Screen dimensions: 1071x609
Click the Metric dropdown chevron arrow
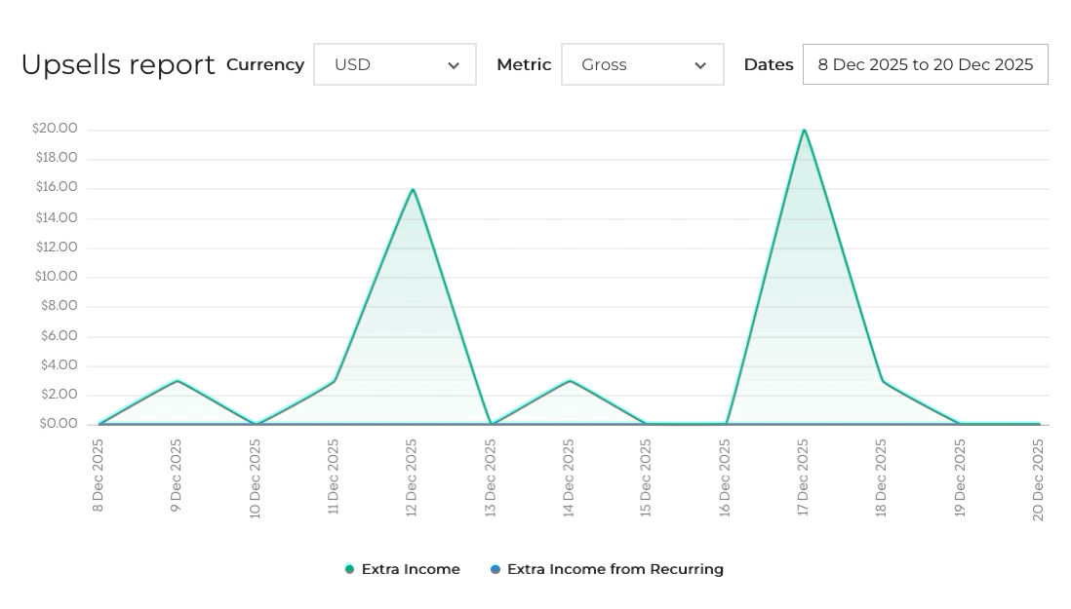700,66
